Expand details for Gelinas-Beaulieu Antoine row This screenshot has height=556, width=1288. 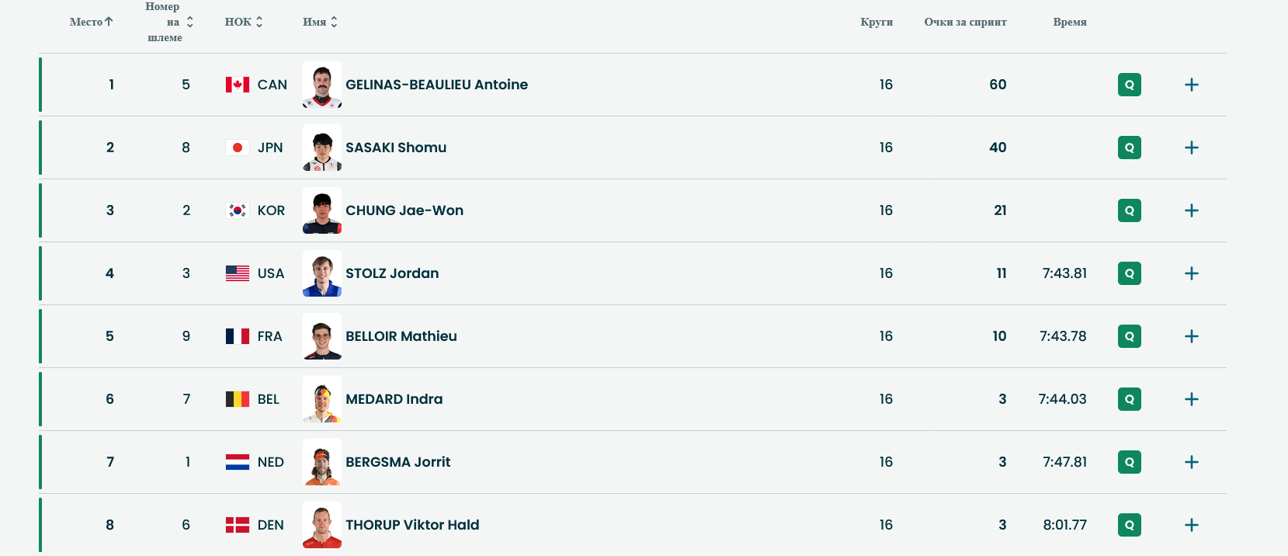[1192, 85]
